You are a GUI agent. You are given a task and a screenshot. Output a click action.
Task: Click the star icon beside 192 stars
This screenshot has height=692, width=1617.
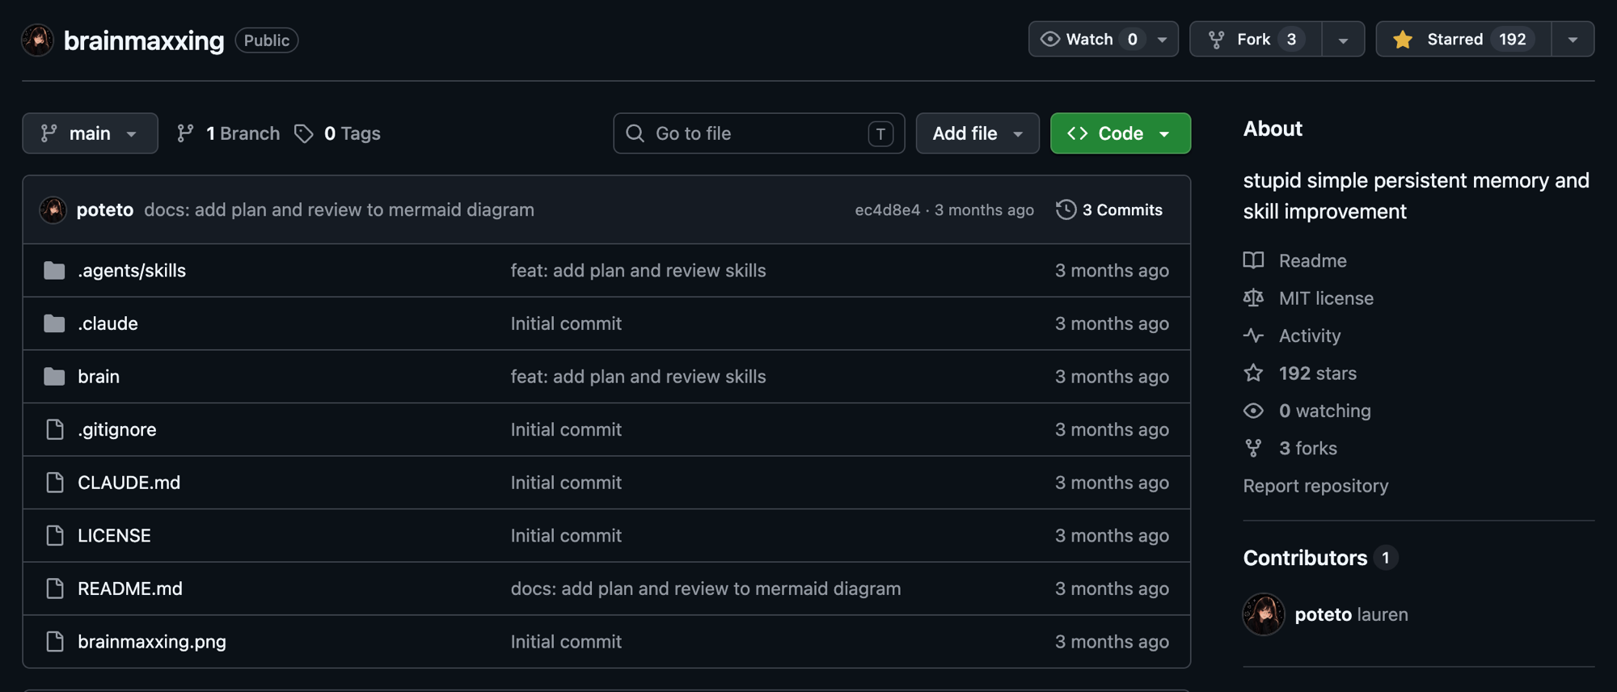(1253, 373)
